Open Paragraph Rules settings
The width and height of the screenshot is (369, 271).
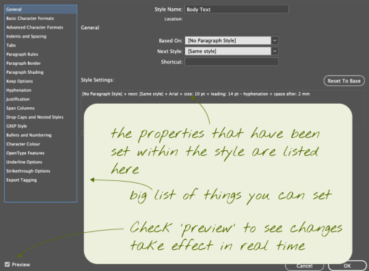point(22,55)
